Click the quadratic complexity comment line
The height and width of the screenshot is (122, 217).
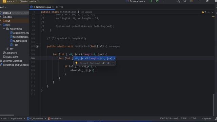(67, 38)
